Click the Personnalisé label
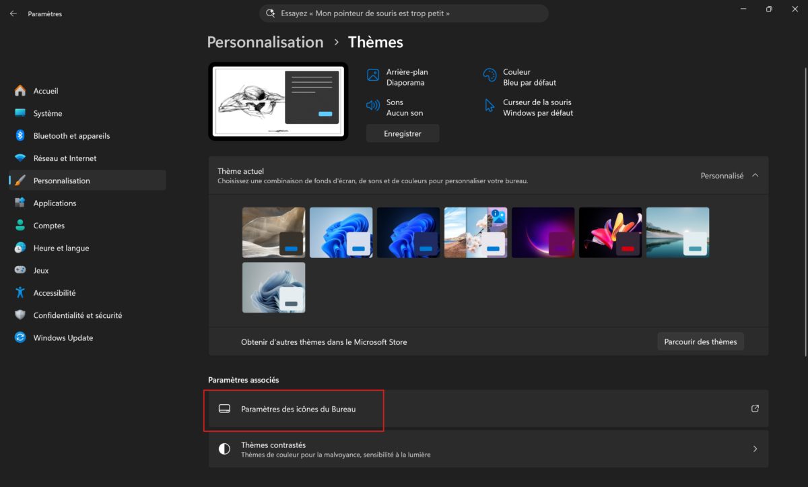The image size is (808, 487). coord(722,175)
